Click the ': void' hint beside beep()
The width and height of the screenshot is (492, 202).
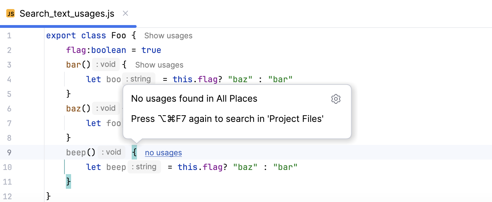pyautogui.click(x=112, y=152)
